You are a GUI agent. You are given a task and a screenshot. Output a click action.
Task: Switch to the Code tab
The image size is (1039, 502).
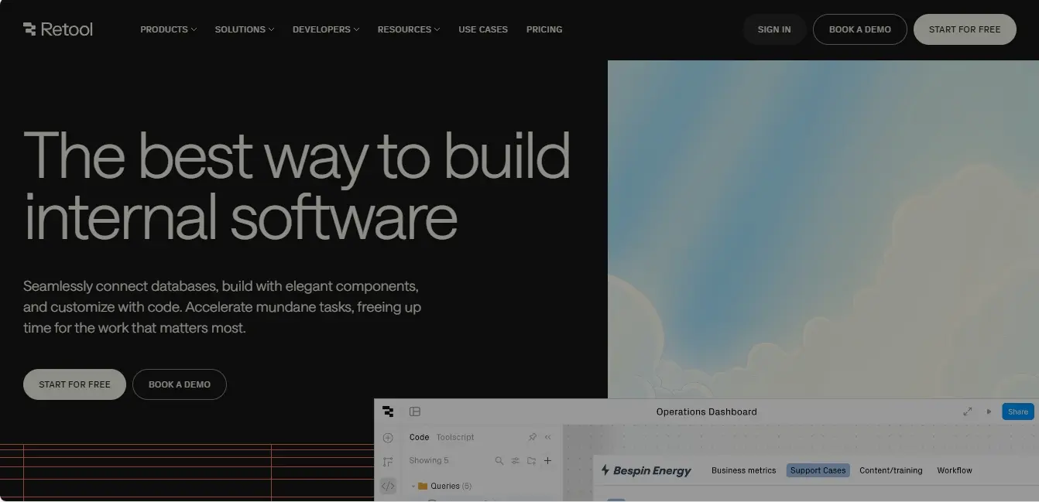419,437
